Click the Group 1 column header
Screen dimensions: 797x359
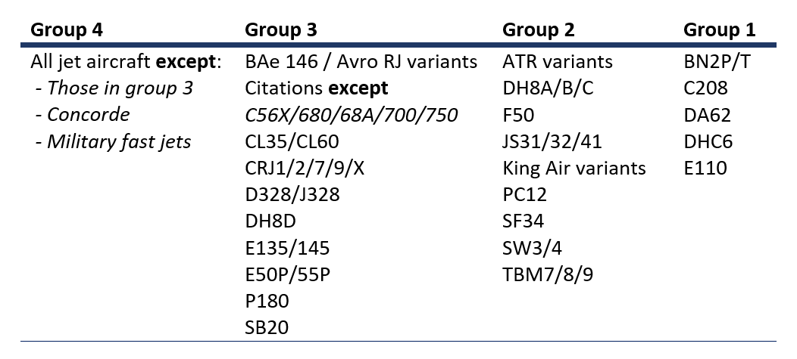719,29
